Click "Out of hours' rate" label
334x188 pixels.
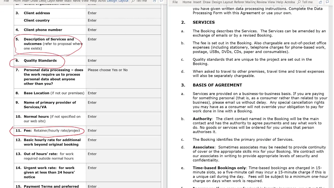click(x=41, y=154)
